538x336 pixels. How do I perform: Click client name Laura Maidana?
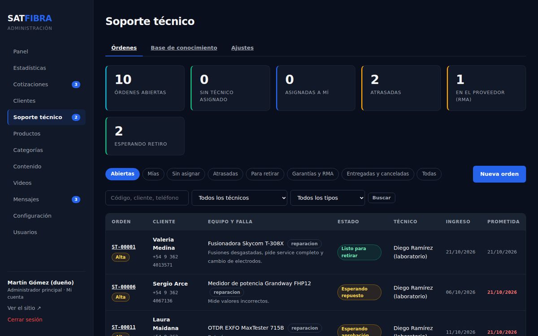click(x=166, y=324)
